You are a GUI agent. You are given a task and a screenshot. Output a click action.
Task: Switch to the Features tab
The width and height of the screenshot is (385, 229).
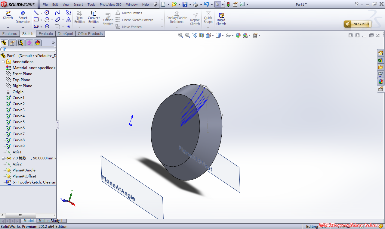pyautogui.click(x=10, y=34)
